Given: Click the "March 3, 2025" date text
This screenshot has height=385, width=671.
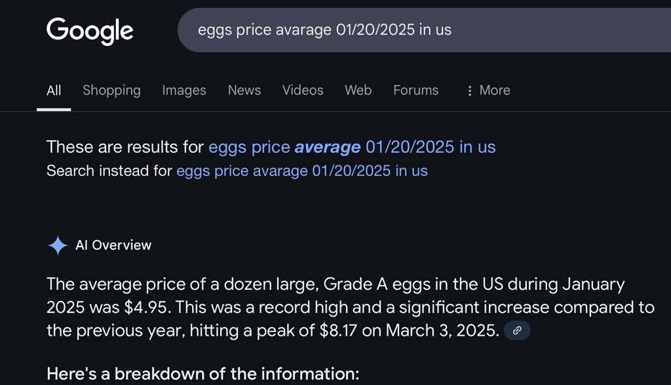Looking at the screenshot, I should pos(442,330).
